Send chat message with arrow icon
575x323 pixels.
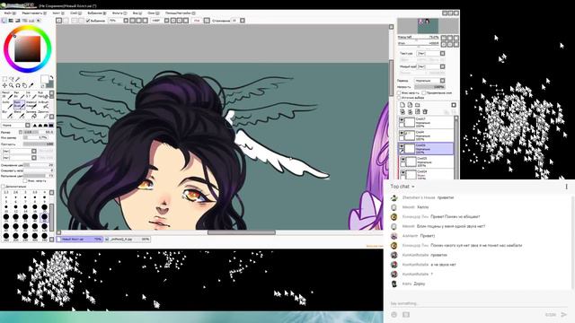click(564, 315)
